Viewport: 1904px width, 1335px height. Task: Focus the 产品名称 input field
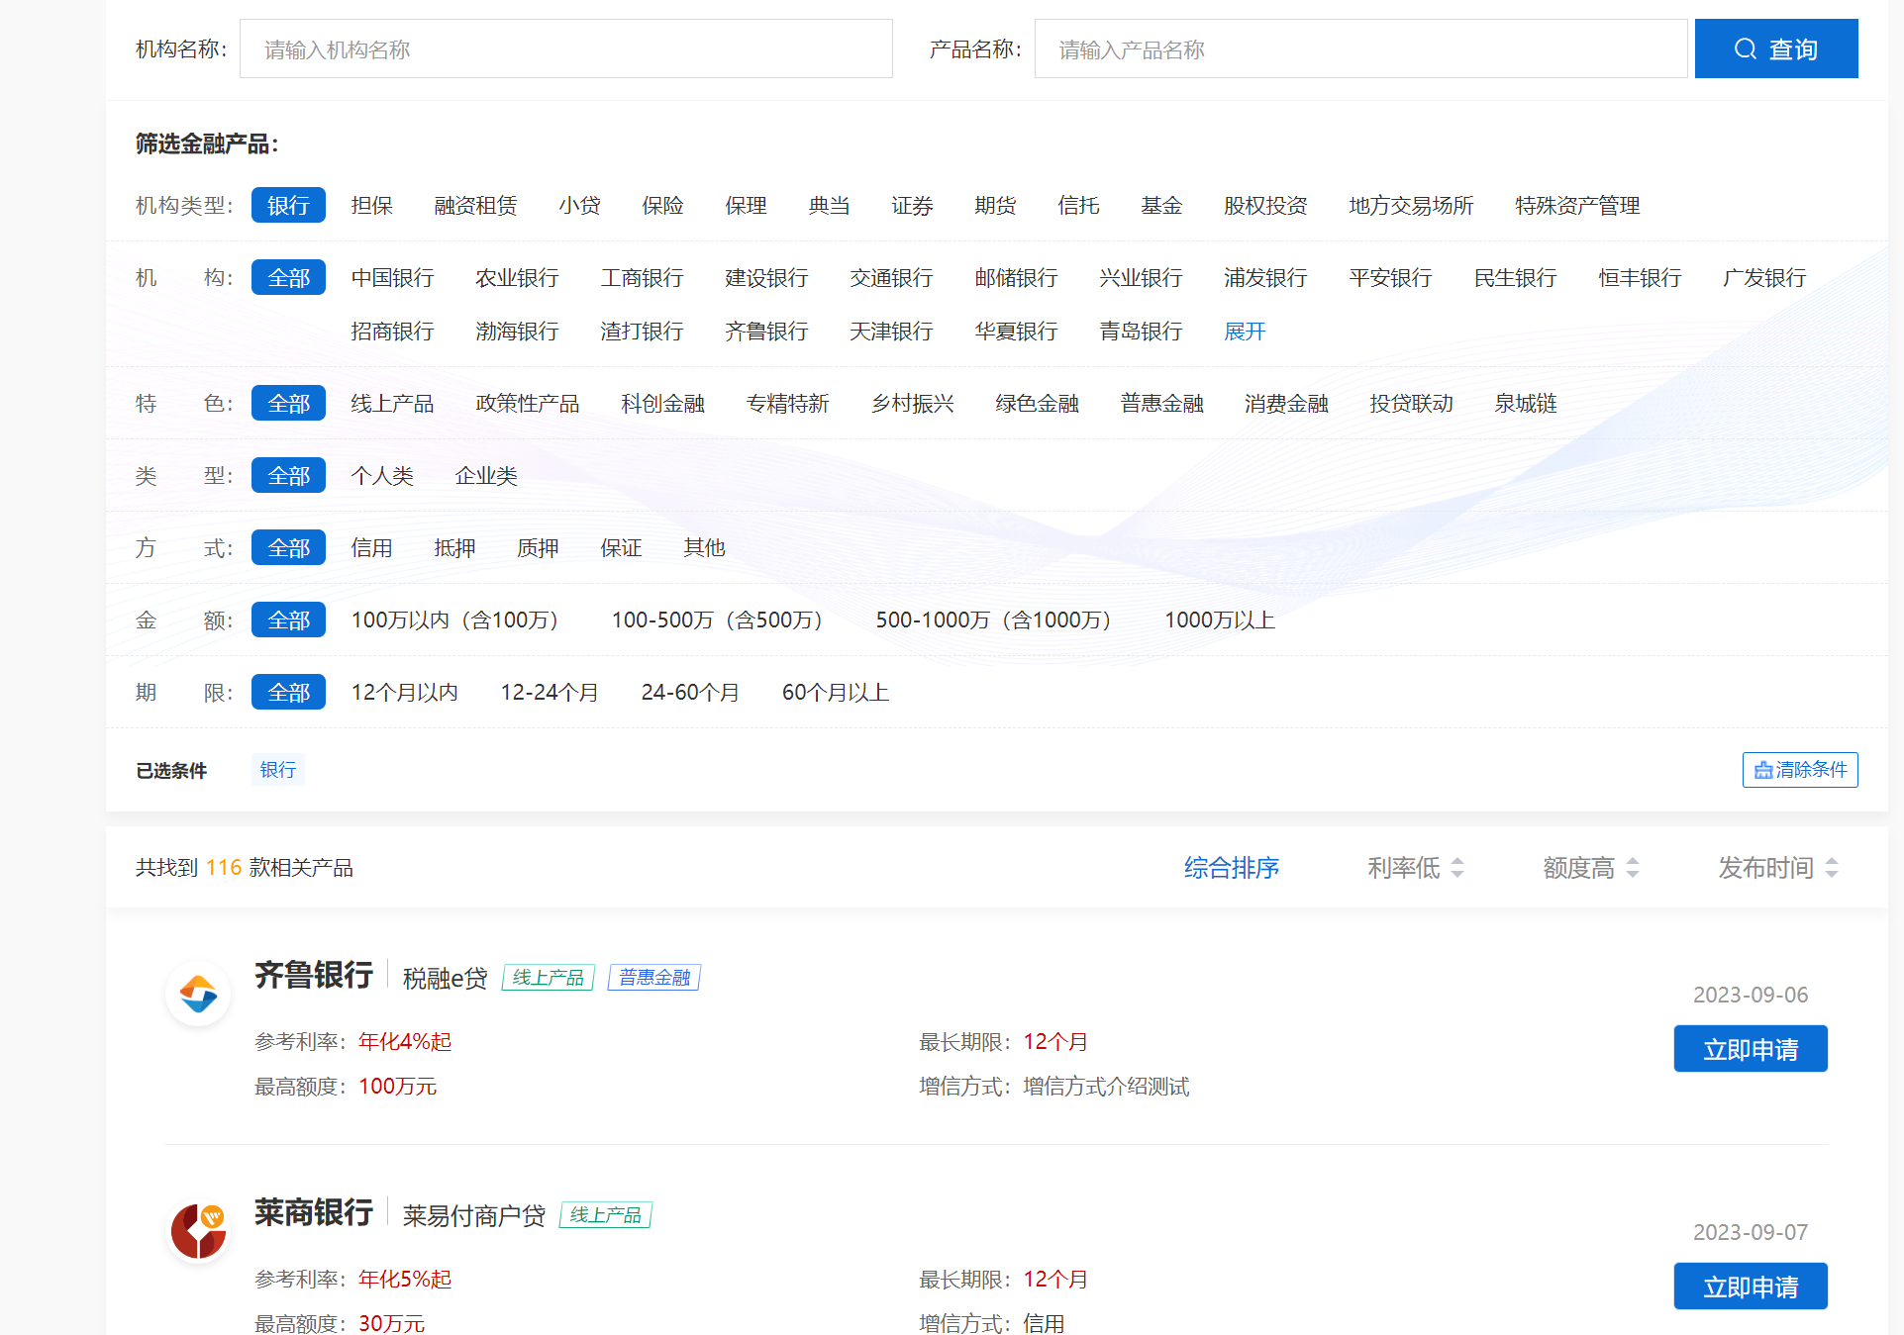pyautogui.click(x=1360, y=48)
